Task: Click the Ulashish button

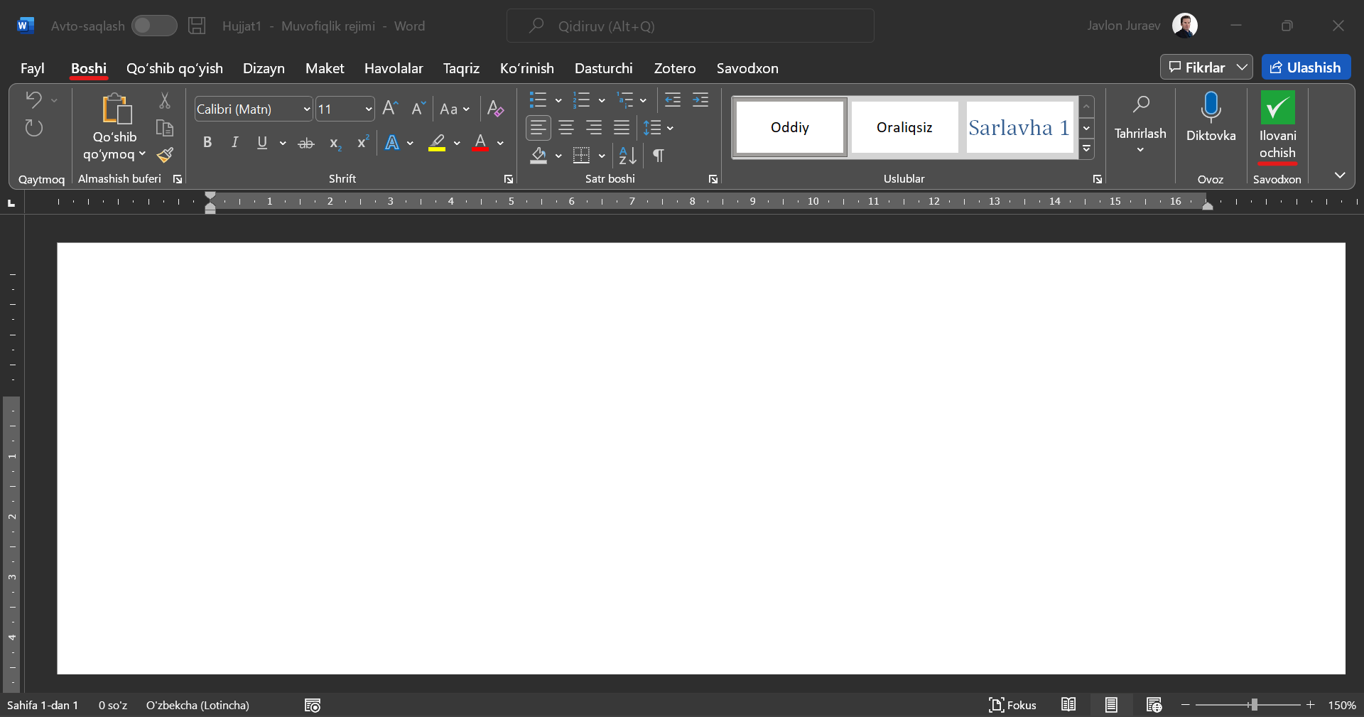Action: [1306, 68]
